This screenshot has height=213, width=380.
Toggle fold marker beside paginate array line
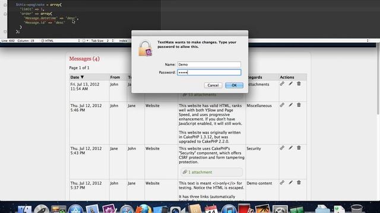pyautogui.click(x=5, y=5)
